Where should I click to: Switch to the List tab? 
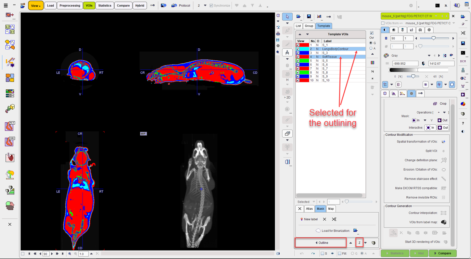(298, 26)
